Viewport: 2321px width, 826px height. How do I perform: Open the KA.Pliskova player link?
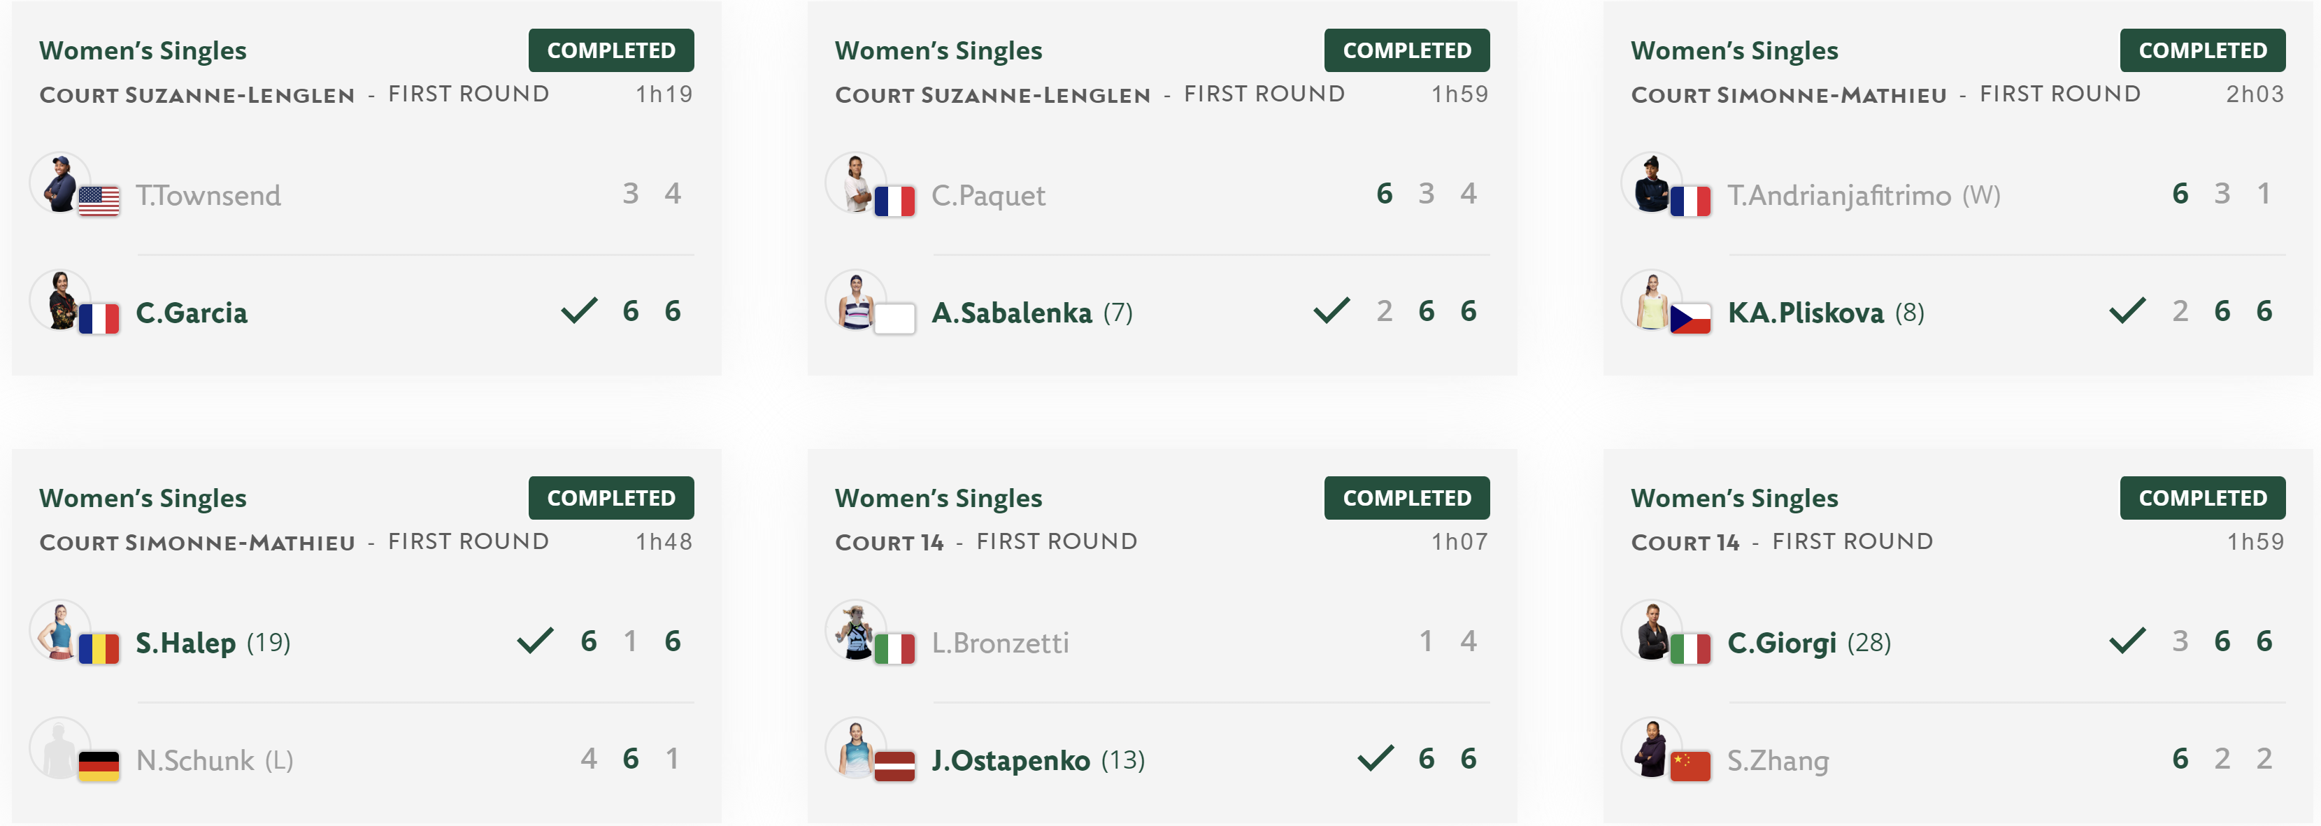click(x=1805, y=313)
